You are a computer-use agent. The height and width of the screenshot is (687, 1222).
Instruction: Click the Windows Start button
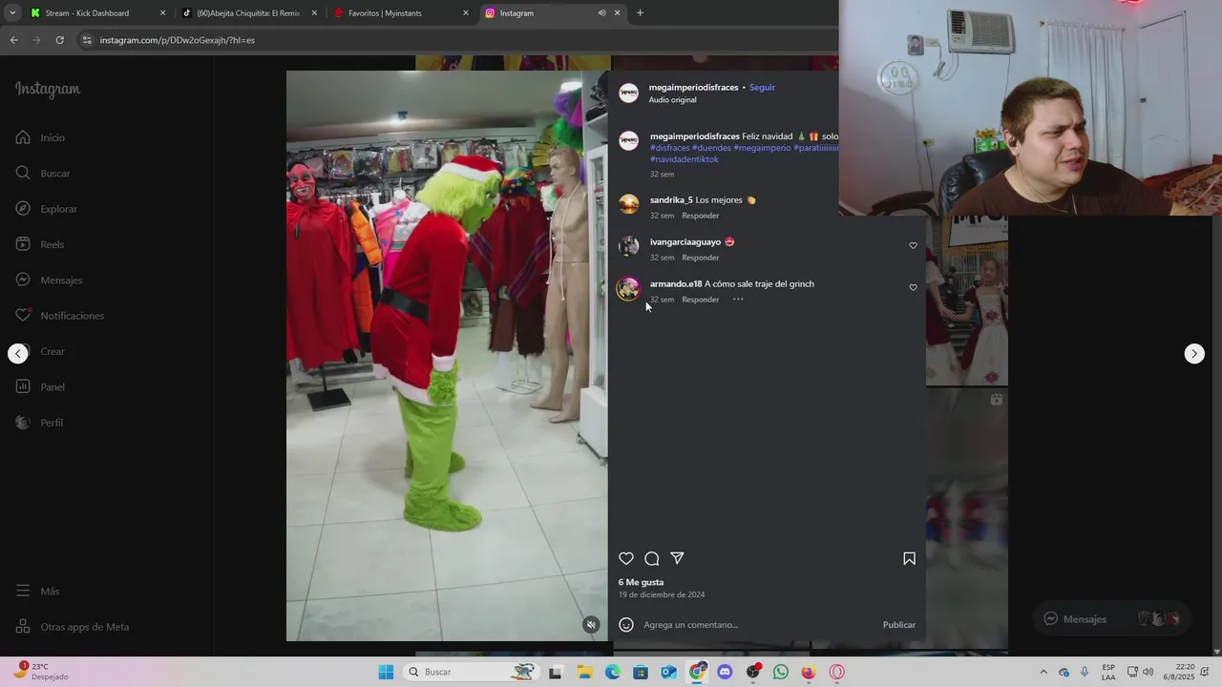click(x=386, y=672)
